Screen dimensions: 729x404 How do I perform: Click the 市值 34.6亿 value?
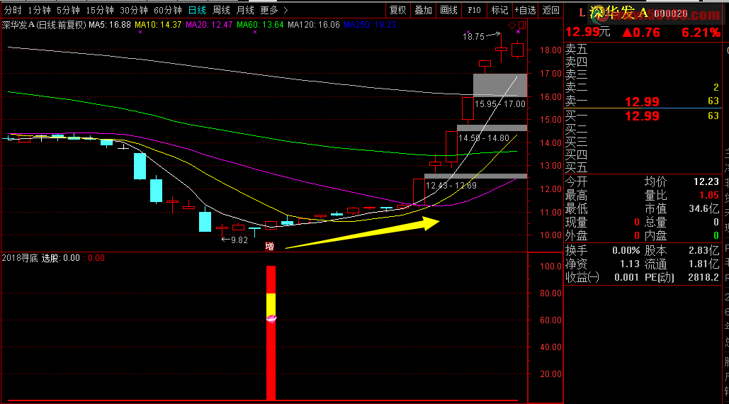704,209
